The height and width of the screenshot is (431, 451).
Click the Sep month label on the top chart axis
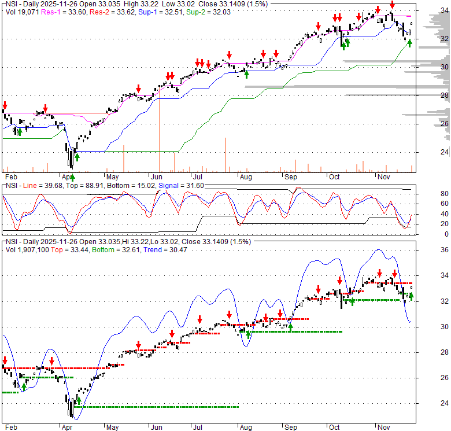tap(289, 176)
